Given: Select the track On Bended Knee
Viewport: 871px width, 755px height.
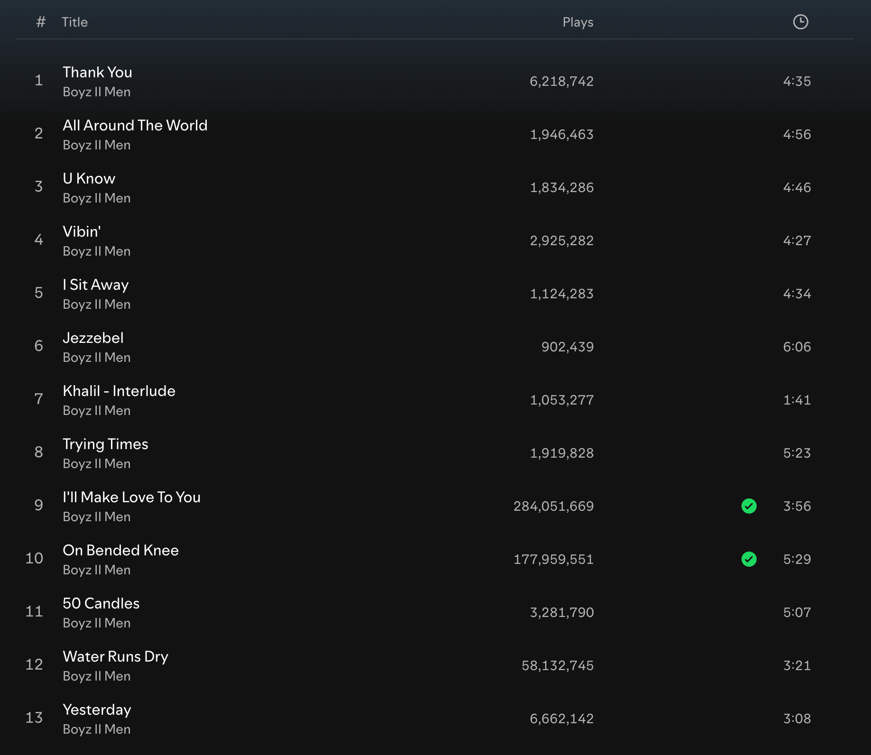Looking at the screenshot, I should [120, 550].
